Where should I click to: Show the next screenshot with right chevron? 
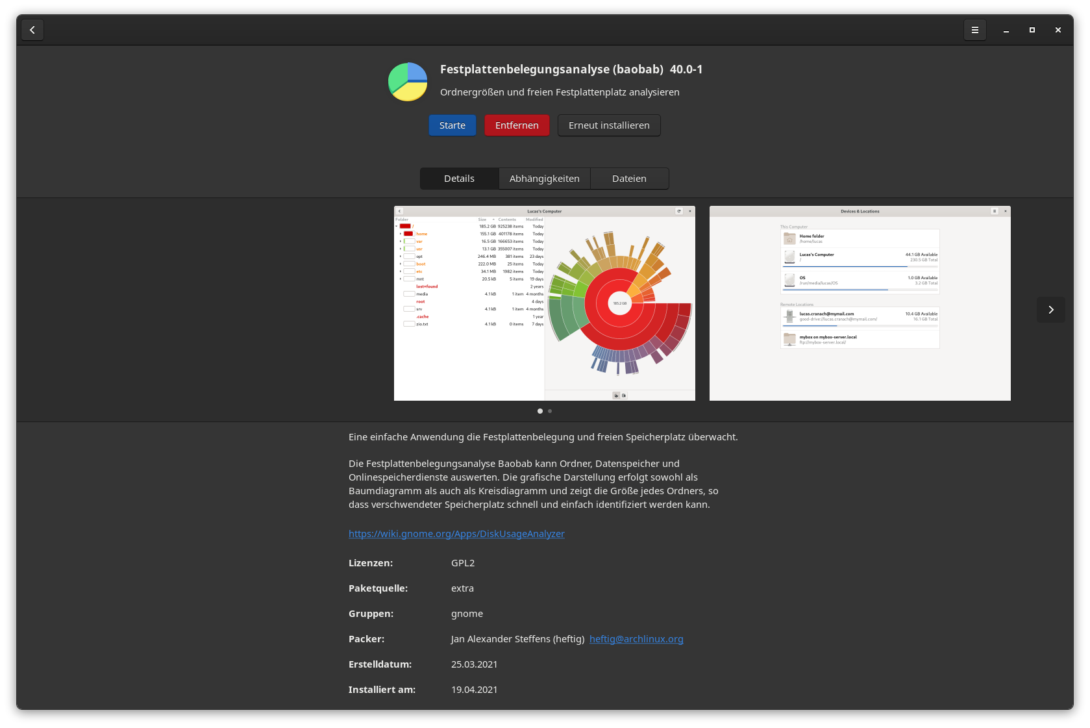pos(1050,310)
